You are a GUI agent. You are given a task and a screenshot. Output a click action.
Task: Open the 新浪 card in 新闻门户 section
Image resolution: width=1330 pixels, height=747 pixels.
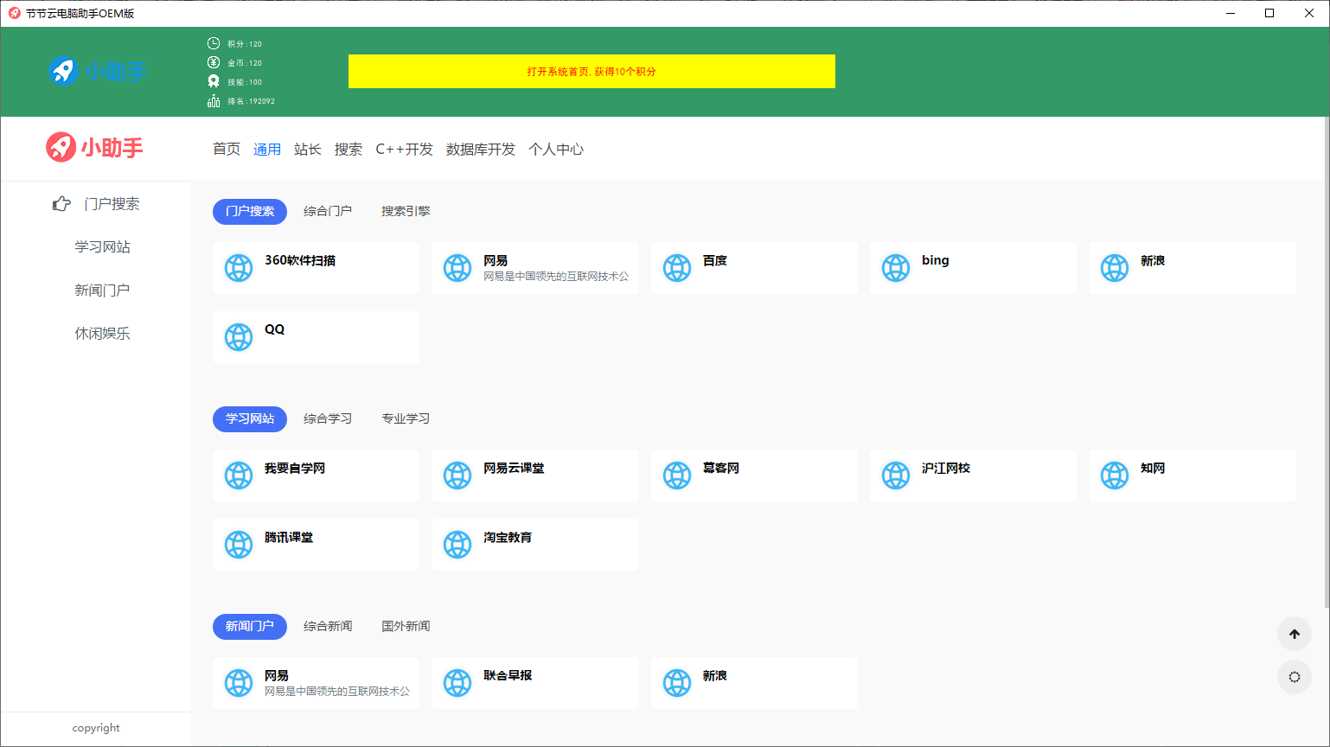coord(754,683)
